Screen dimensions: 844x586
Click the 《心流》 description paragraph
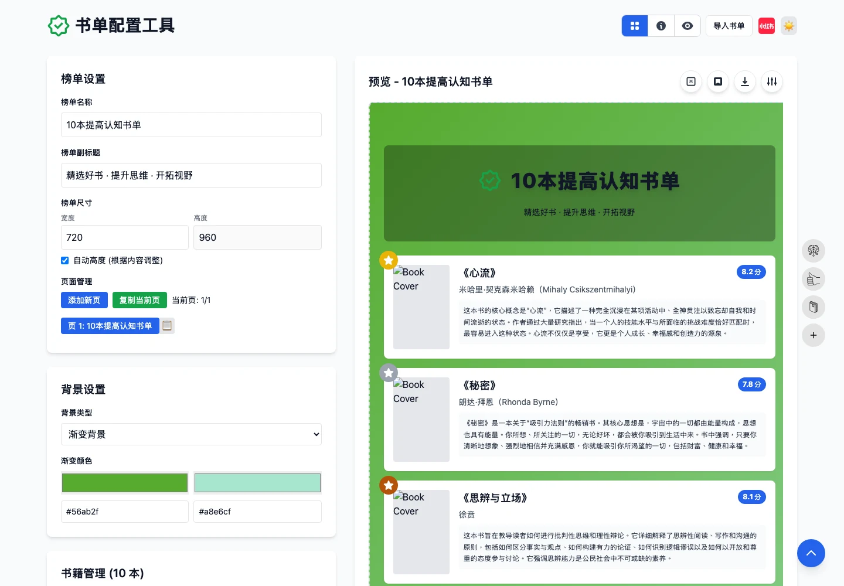(x=612, y=322)
